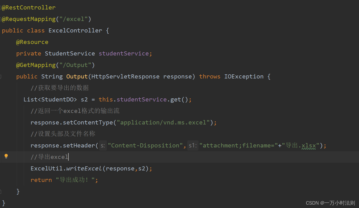Click the comment //导出excel
The width and height of the screenshot is (359, 208).
tap(49, 157)
